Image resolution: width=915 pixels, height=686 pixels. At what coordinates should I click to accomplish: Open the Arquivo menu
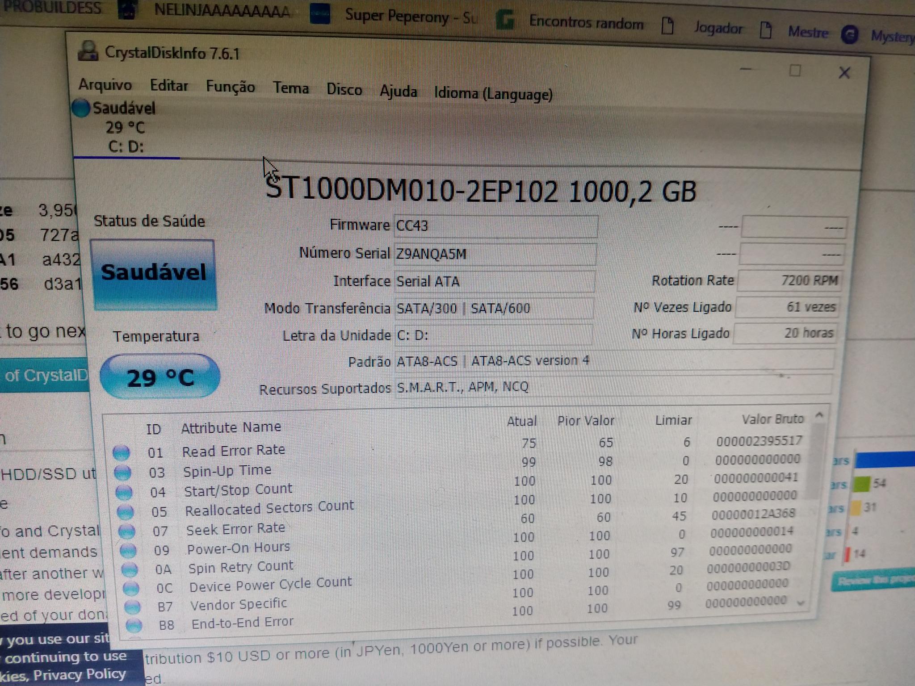(105, 84)
